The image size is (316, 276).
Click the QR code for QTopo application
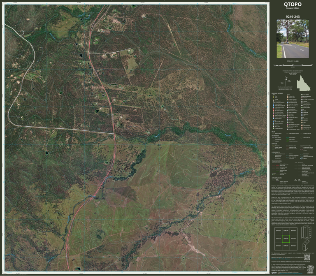(307, 257)
